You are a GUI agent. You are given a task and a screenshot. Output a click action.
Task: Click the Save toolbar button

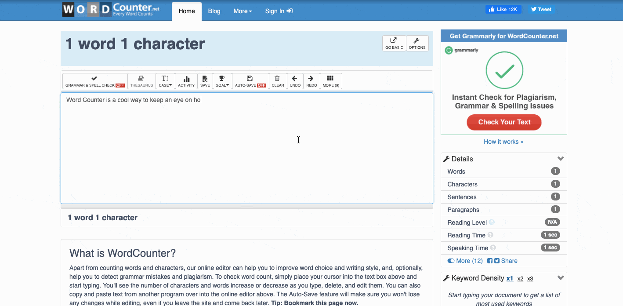205,81
